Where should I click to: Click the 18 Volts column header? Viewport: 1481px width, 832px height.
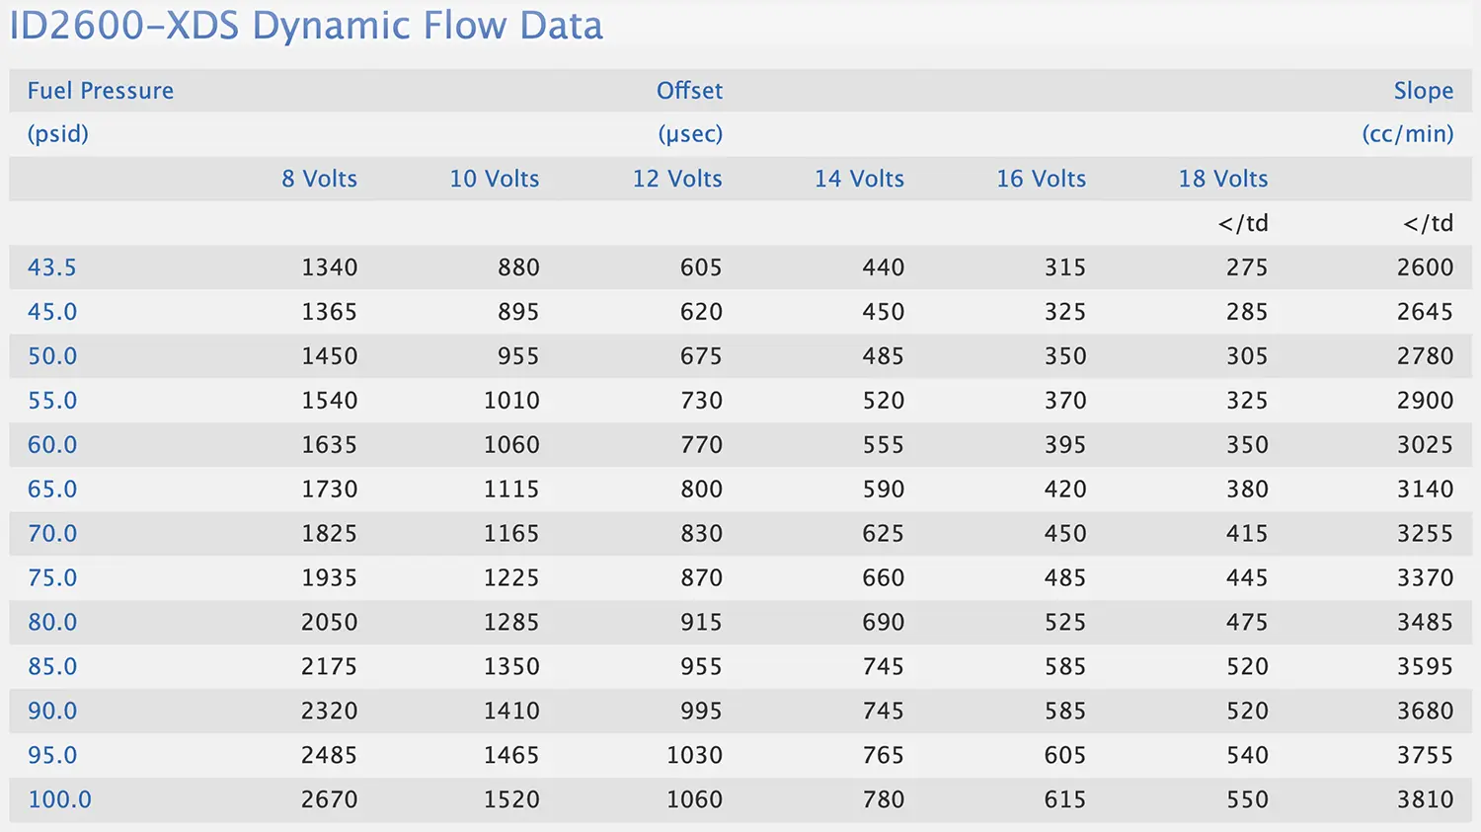point(1222,179)
